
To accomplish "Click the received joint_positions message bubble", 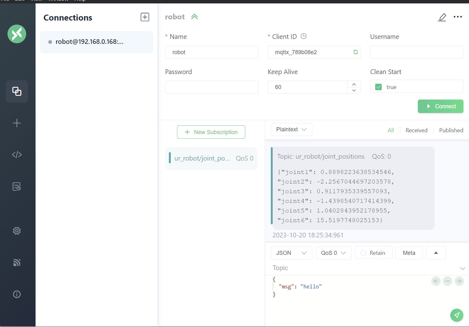I will (x=353, y=188).
